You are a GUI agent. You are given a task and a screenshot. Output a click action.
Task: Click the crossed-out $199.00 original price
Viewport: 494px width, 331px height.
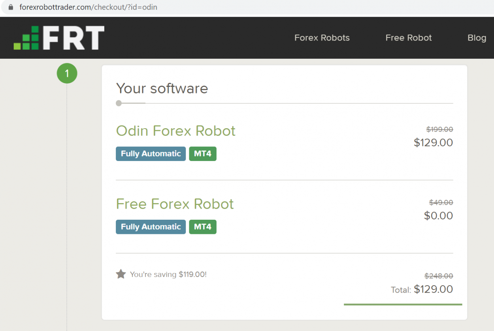coord(439,129)
